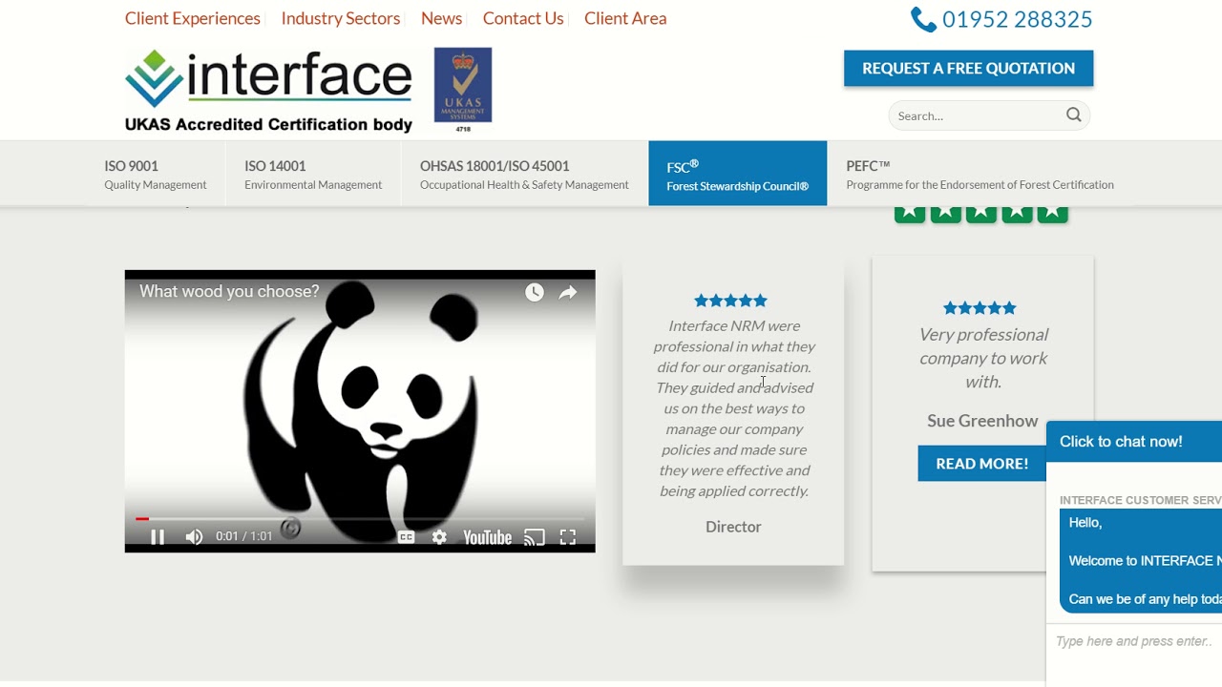Click the Director testimonial star rating
The height and width of the screenshot is (687, 1222).
click(x=731, y=301)
